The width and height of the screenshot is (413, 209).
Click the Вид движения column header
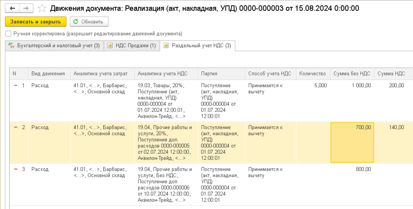(x=49, y=74)
